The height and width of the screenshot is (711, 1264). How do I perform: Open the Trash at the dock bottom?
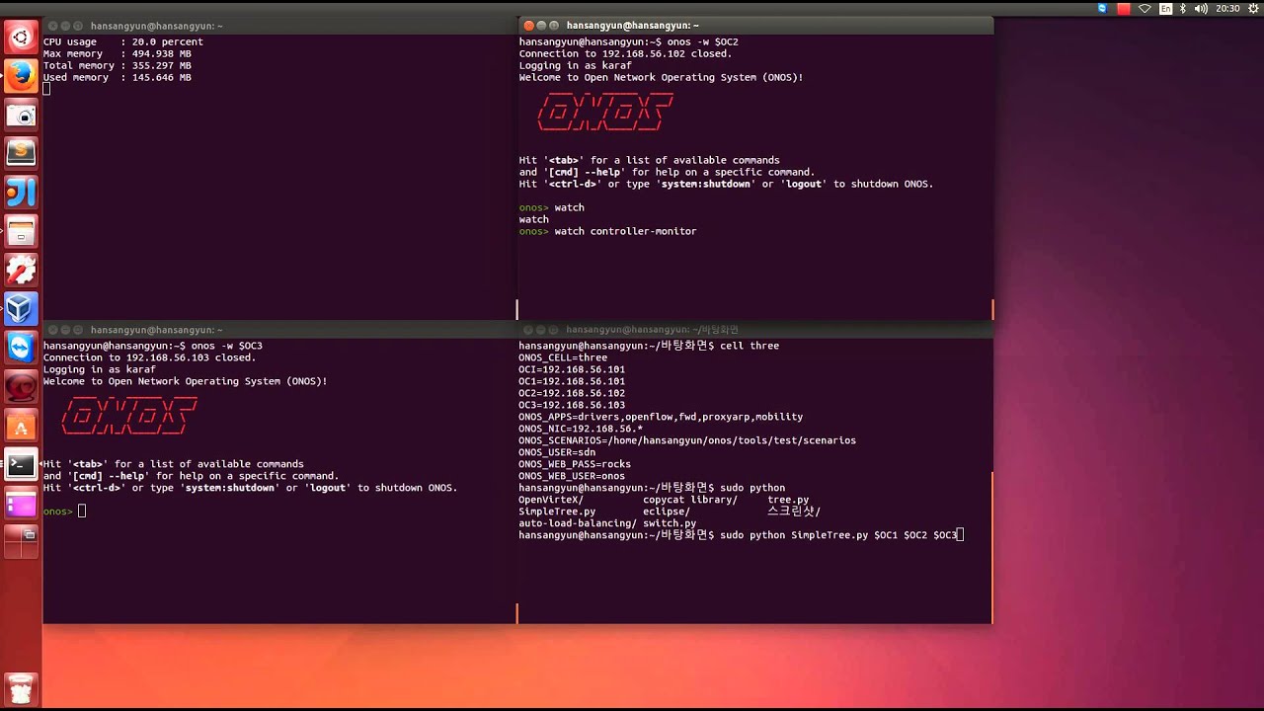coord(21,688)
